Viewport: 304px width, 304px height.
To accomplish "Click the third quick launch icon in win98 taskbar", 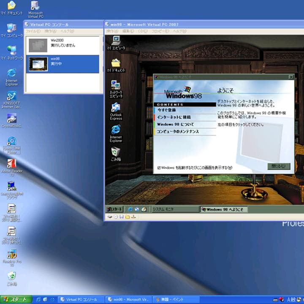I will click(x=144, y=209).
